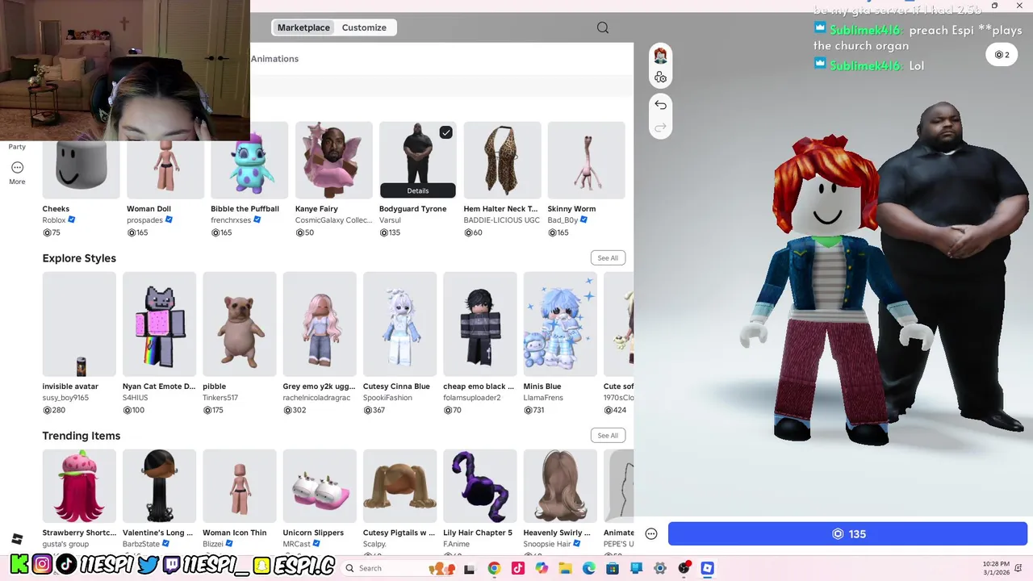The width and height of the screenshot is (1033, 581).
Task: Select the Woman Icon Thin thumbnail
Action: (239, 487)
